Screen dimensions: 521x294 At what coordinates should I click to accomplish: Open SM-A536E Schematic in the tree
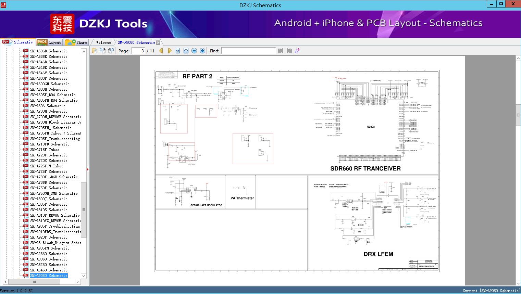pos(49,56)
